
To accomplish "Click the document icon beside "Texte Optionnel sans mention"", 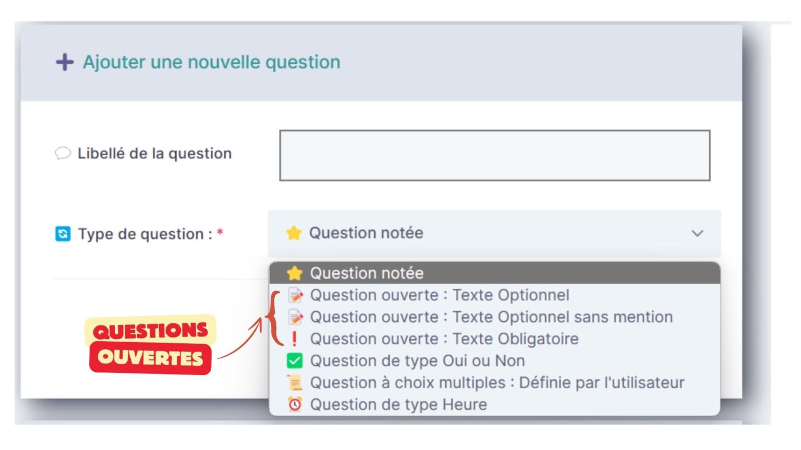I will 295,317.
